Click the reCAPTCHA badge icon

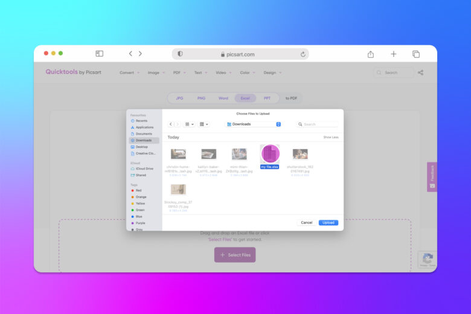(x=428, y=258)
